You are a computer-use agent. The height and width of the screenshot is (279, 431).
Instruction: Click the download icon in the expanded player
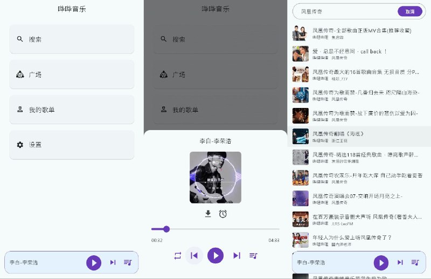coord(208,214)
